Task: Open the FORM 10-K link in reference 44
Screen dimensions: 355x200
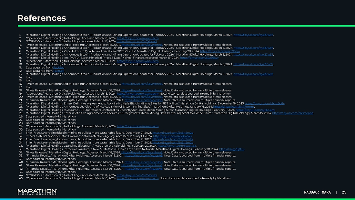Action: tap(137, 175)
